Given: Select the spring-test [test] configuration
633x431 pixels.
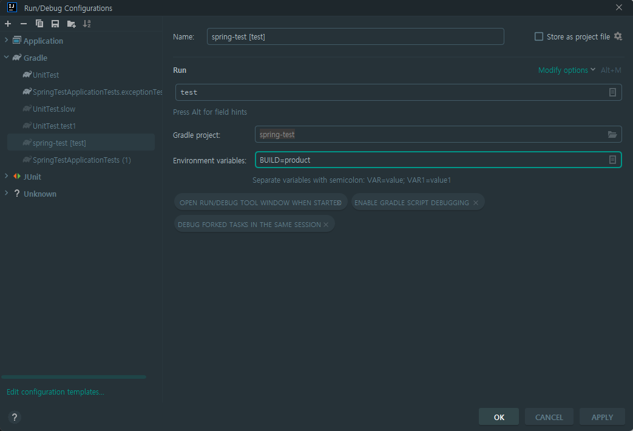Looking at the screenshot, I should point(81,142).
